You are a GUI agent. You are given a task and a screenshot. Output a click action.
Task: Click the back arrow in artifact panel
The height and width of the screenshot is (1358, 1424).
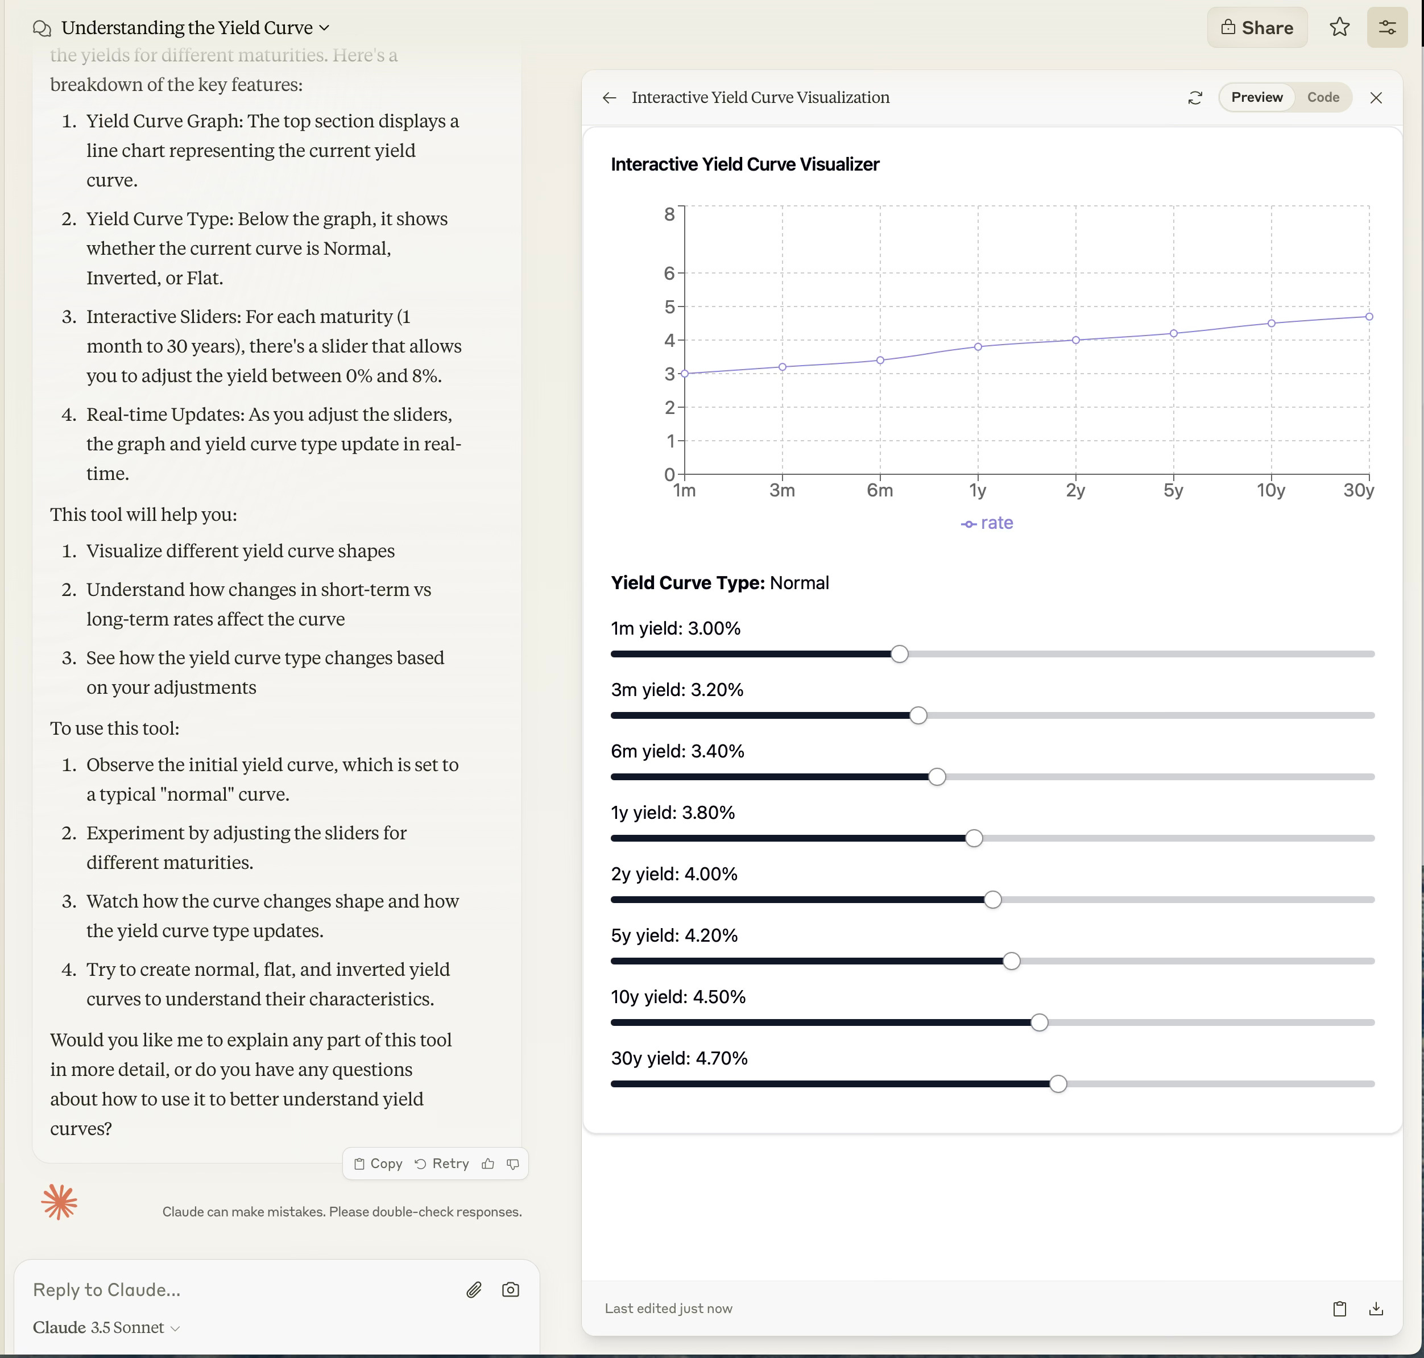point(610,98)
